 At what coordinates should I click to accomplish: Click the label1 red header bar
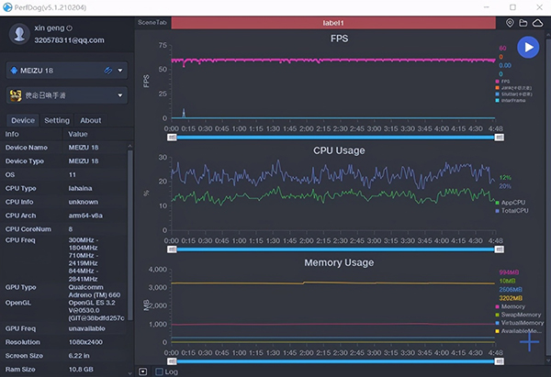click(x=332, y=22)
